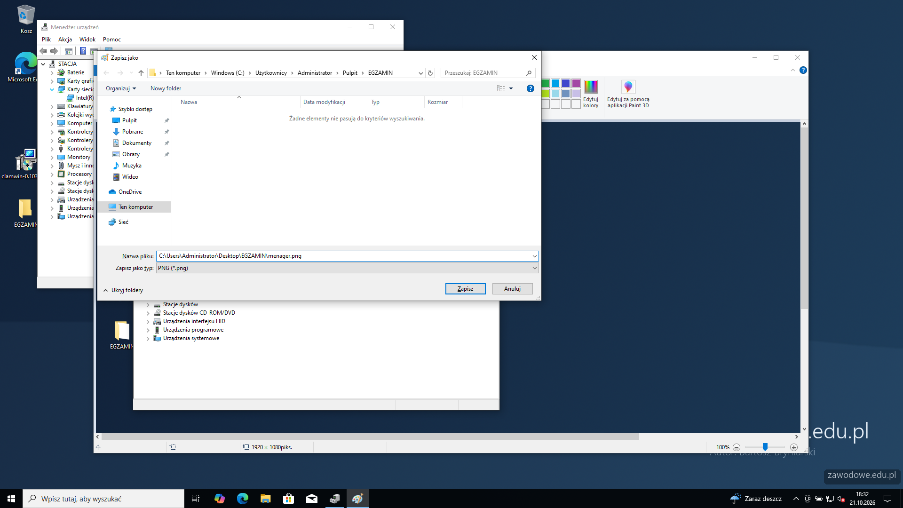
Task: Sort by the Data modyfikacji column header
Action: (x=334, y=102)
